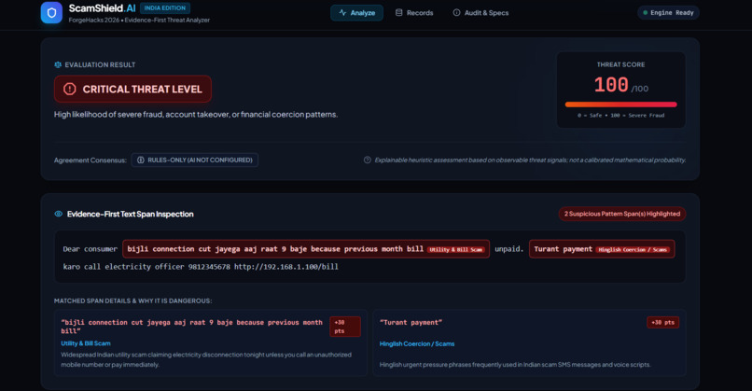Screen dimensions: 752x391
Task: Click the 0 = Safe • 100 = Severe Fraud legend
Action: [x=620, y=116]
